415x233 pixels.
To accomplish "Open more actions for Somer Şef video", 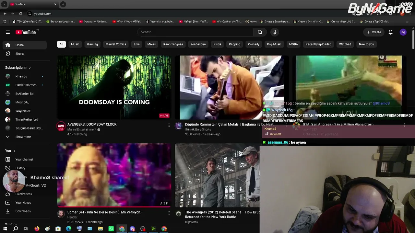I will 169,213.
